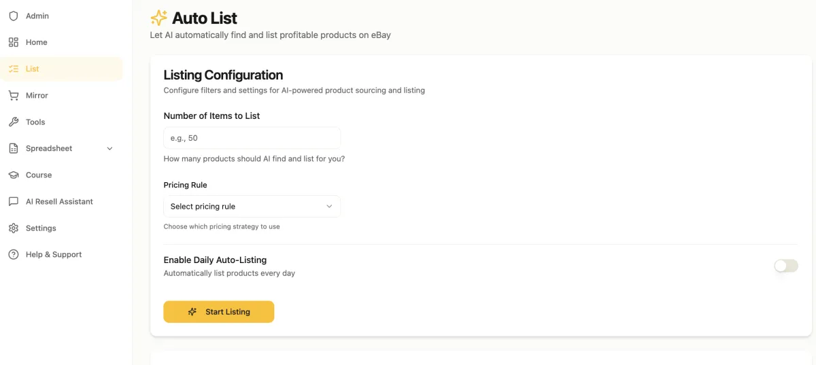The width and height of the screenshot is (816, 365).
Task: Click the Admin shield icon
Action: point(14,16)
